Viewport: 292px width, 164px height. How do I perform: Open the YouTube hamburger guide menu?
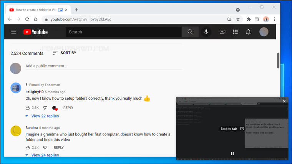click(x=13, y=32)
